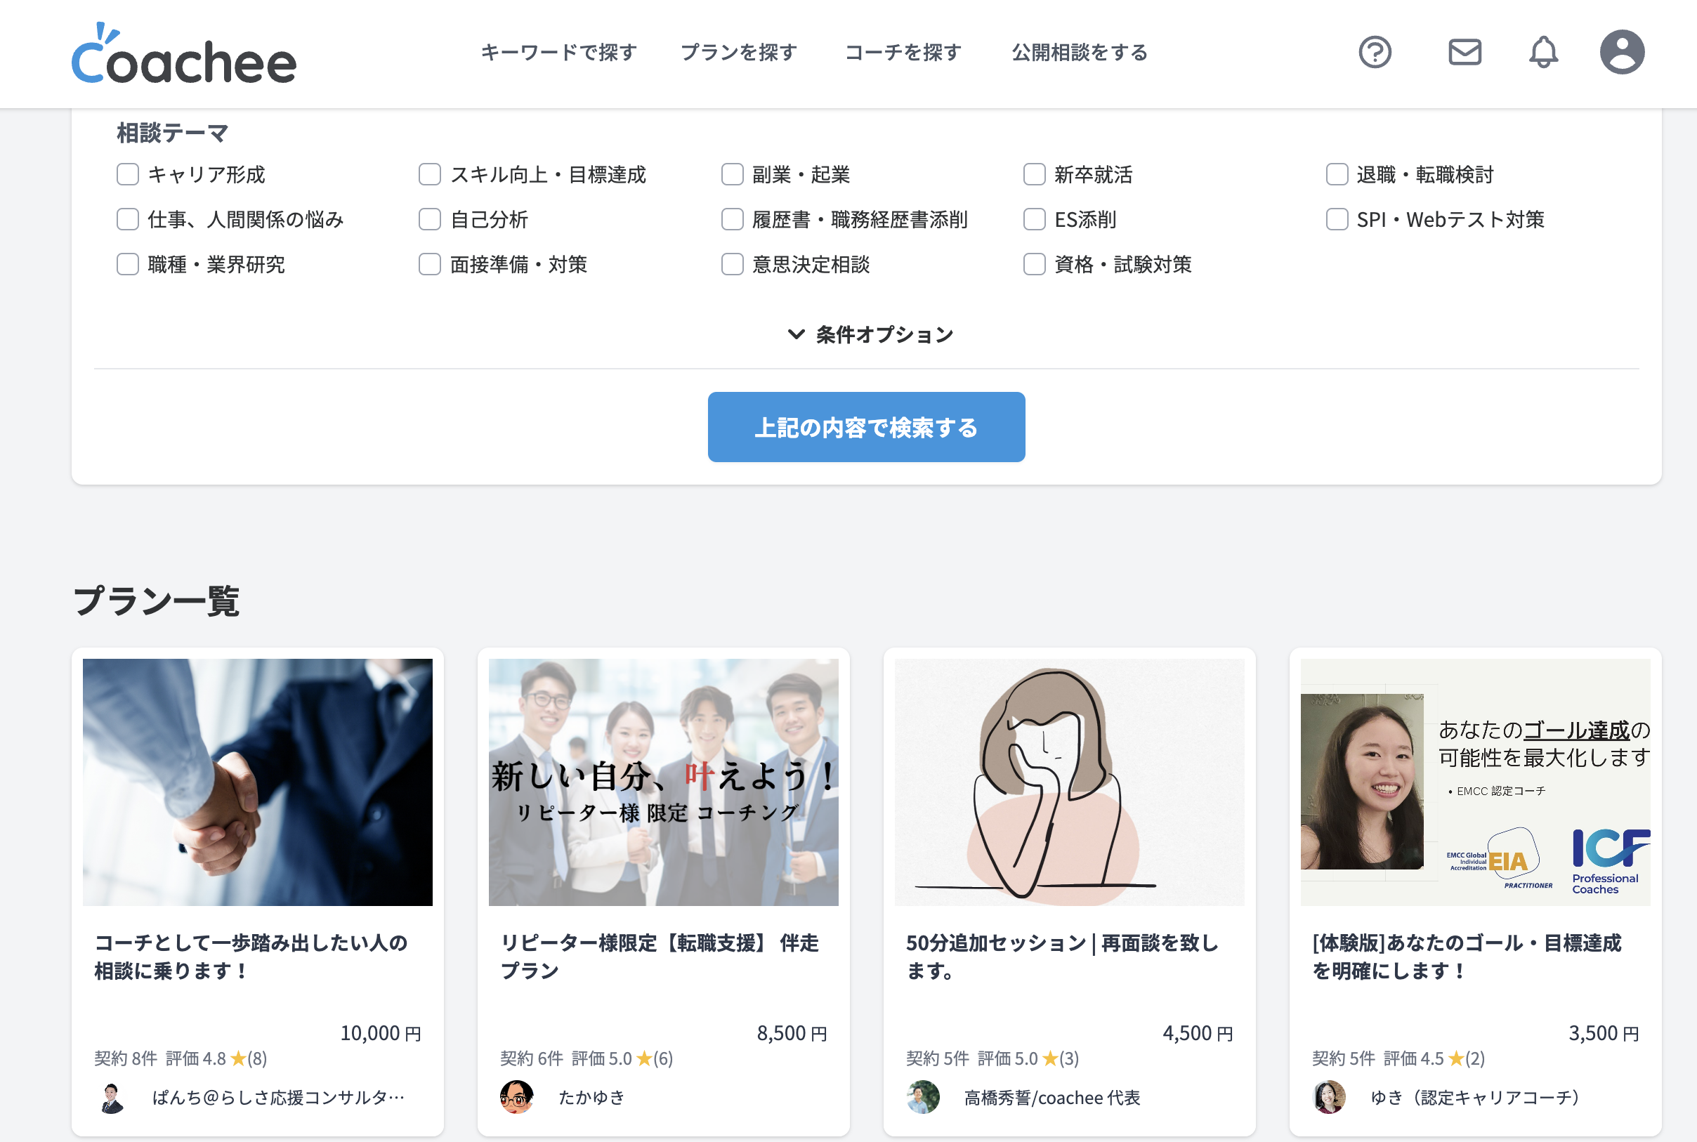
Task: Open the 公開相談をする menu item
Action: click(x=1080, y=53)
